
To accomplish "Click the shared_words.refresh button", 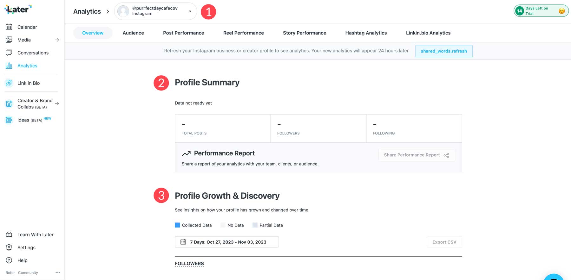I will (443, 51).
